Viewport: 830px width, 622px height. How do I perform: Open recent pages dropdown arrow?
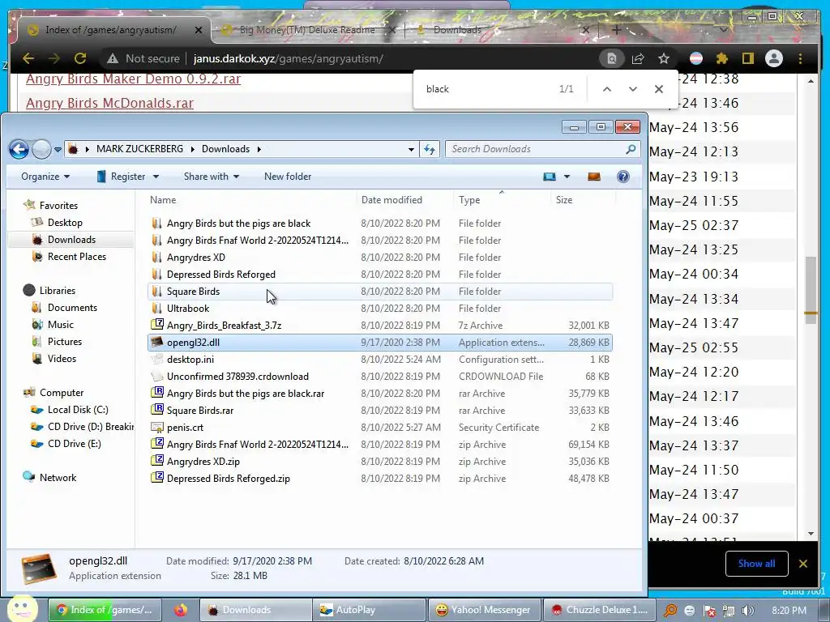pos(58,150)
